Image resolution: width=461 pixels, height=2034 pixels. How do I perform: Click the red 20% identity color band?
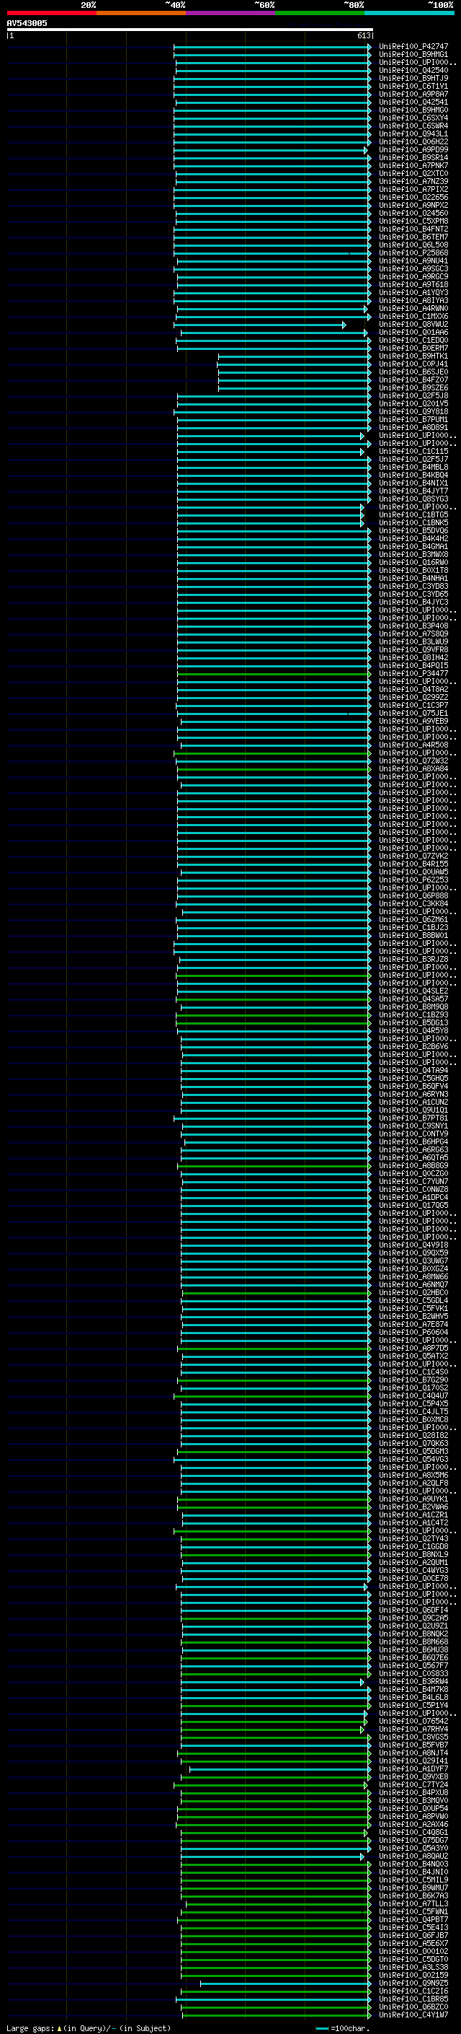(51, 13)
